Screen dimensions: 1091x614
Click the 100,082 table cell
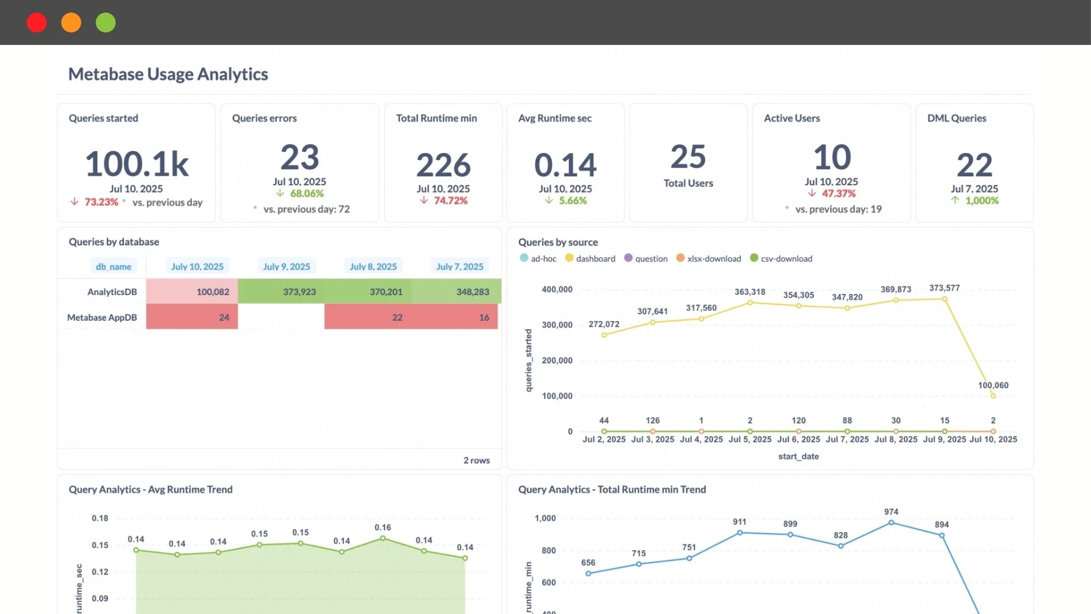(192, 292)
